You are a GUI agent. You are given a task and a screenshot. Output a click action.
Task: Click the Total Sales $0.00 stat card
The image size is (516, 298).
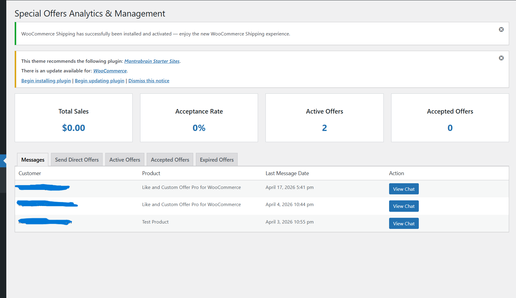click(73, 118)
